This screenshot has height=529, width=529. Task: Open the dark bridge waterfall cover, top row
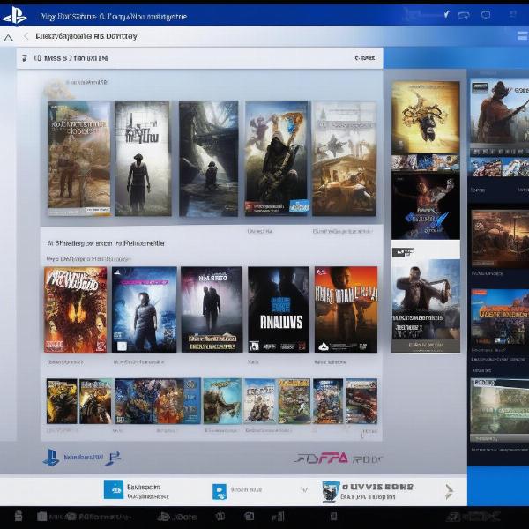[208, 159]
